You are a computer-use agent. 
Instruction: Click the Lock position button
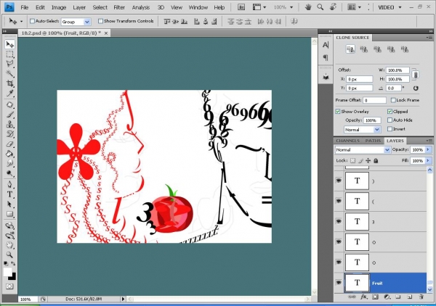368,161
